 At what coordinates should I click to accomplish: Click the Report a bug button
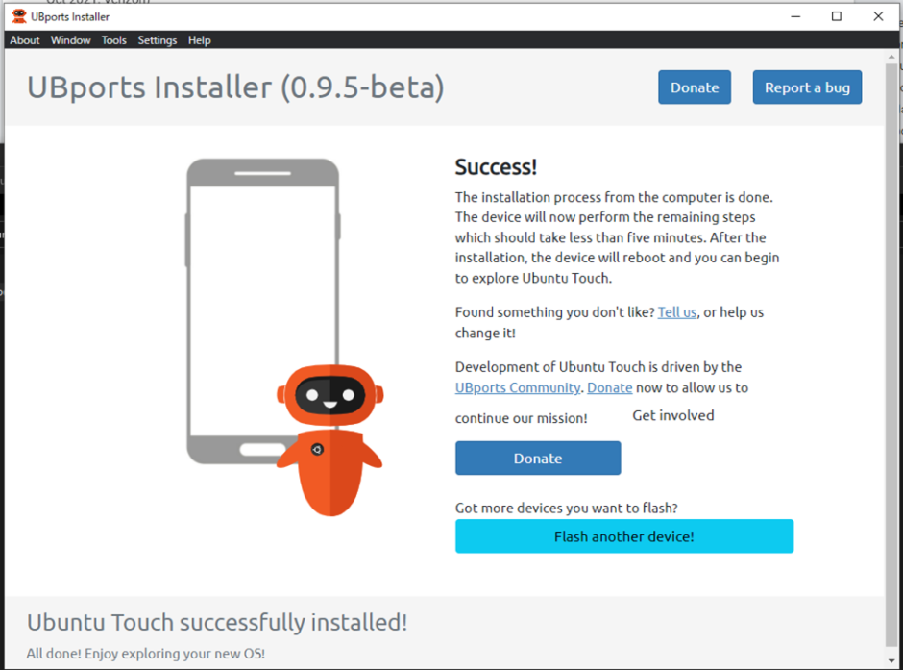click(807, 87)
